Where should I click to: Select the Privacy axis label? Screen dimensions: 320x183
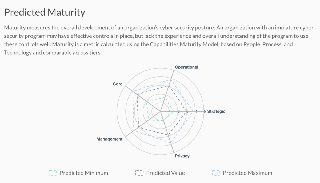coord(182,156)
